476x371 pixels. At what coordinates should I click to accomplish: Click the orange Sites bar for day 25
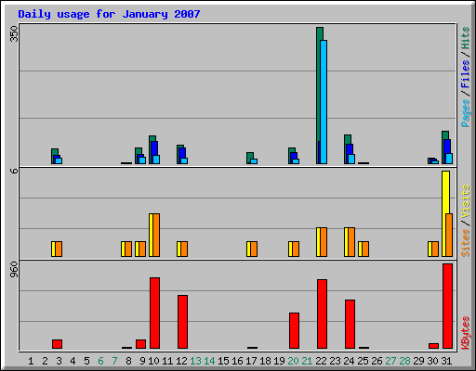coord(365,249)
